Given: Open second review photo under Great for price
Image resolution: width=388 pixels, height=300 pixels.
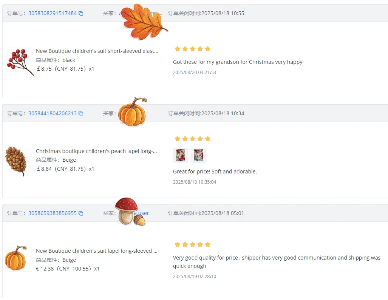Looking at the screenshot, I should (x=198, y=155).
